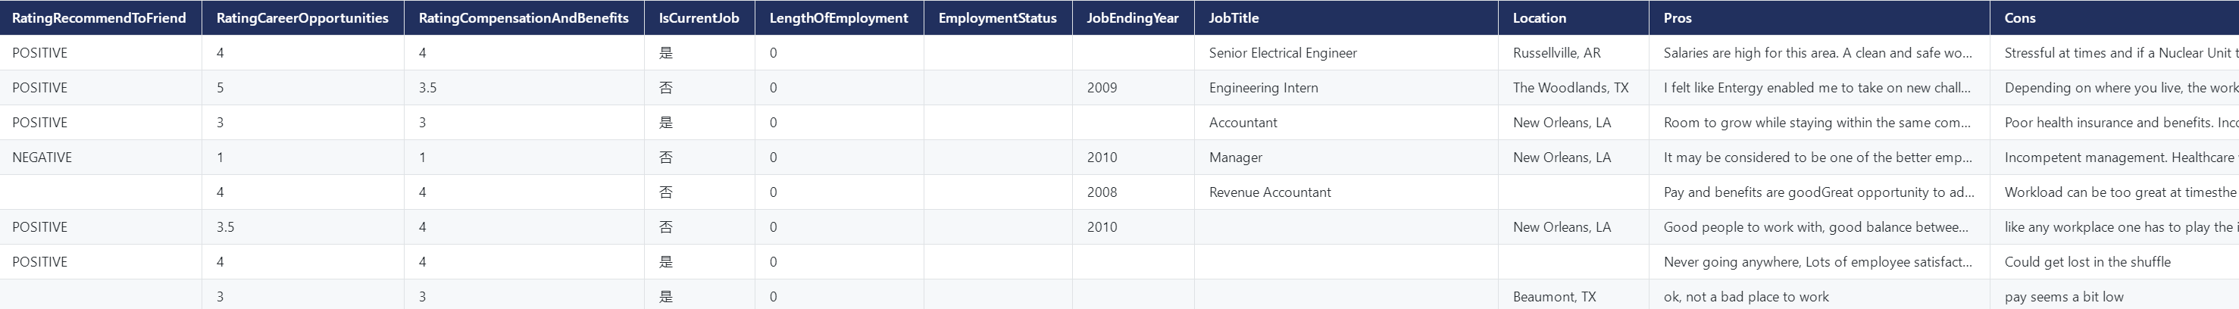Select the Pros column header

1678,18
